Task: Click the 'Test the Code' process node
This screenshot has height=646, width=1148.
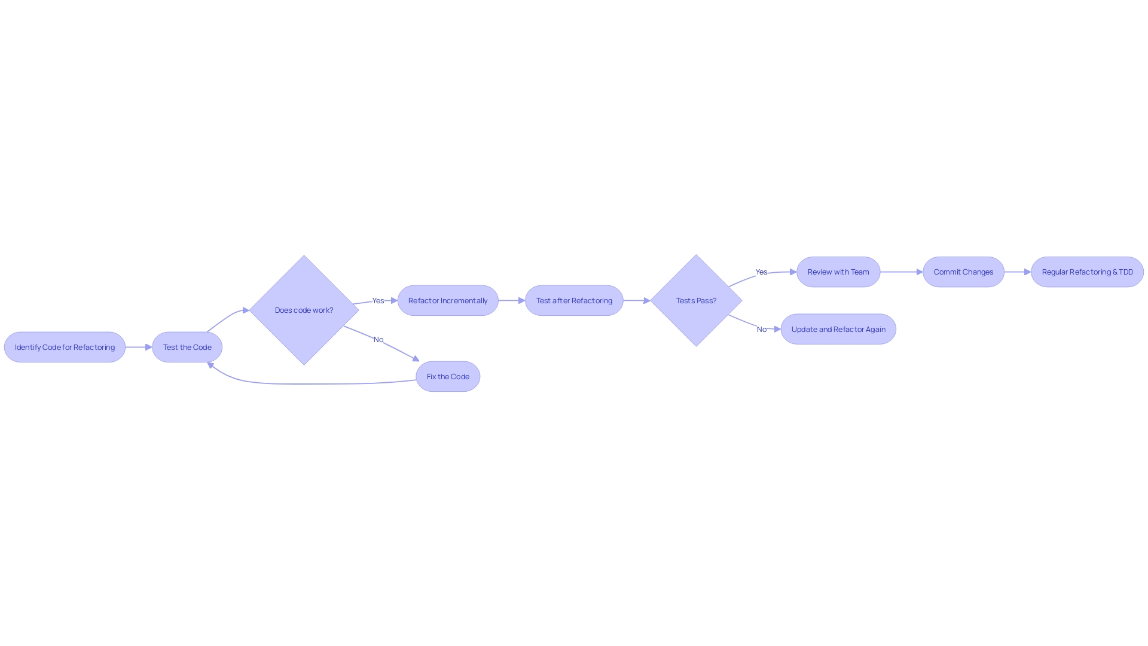Action: pyautogui.click(x=187, y=347)
